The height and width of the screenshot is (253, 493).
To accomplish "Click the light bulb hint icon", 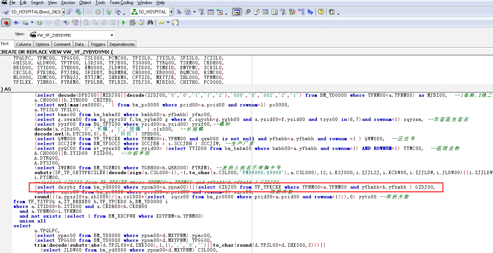I will [175, 23].
